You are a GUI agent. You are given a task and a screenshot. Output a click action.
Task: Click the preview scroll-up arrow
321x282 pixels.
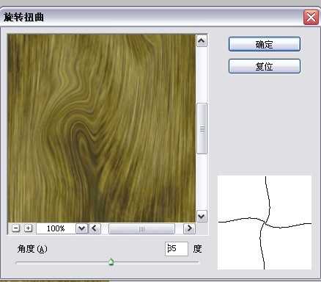[202, 41]
